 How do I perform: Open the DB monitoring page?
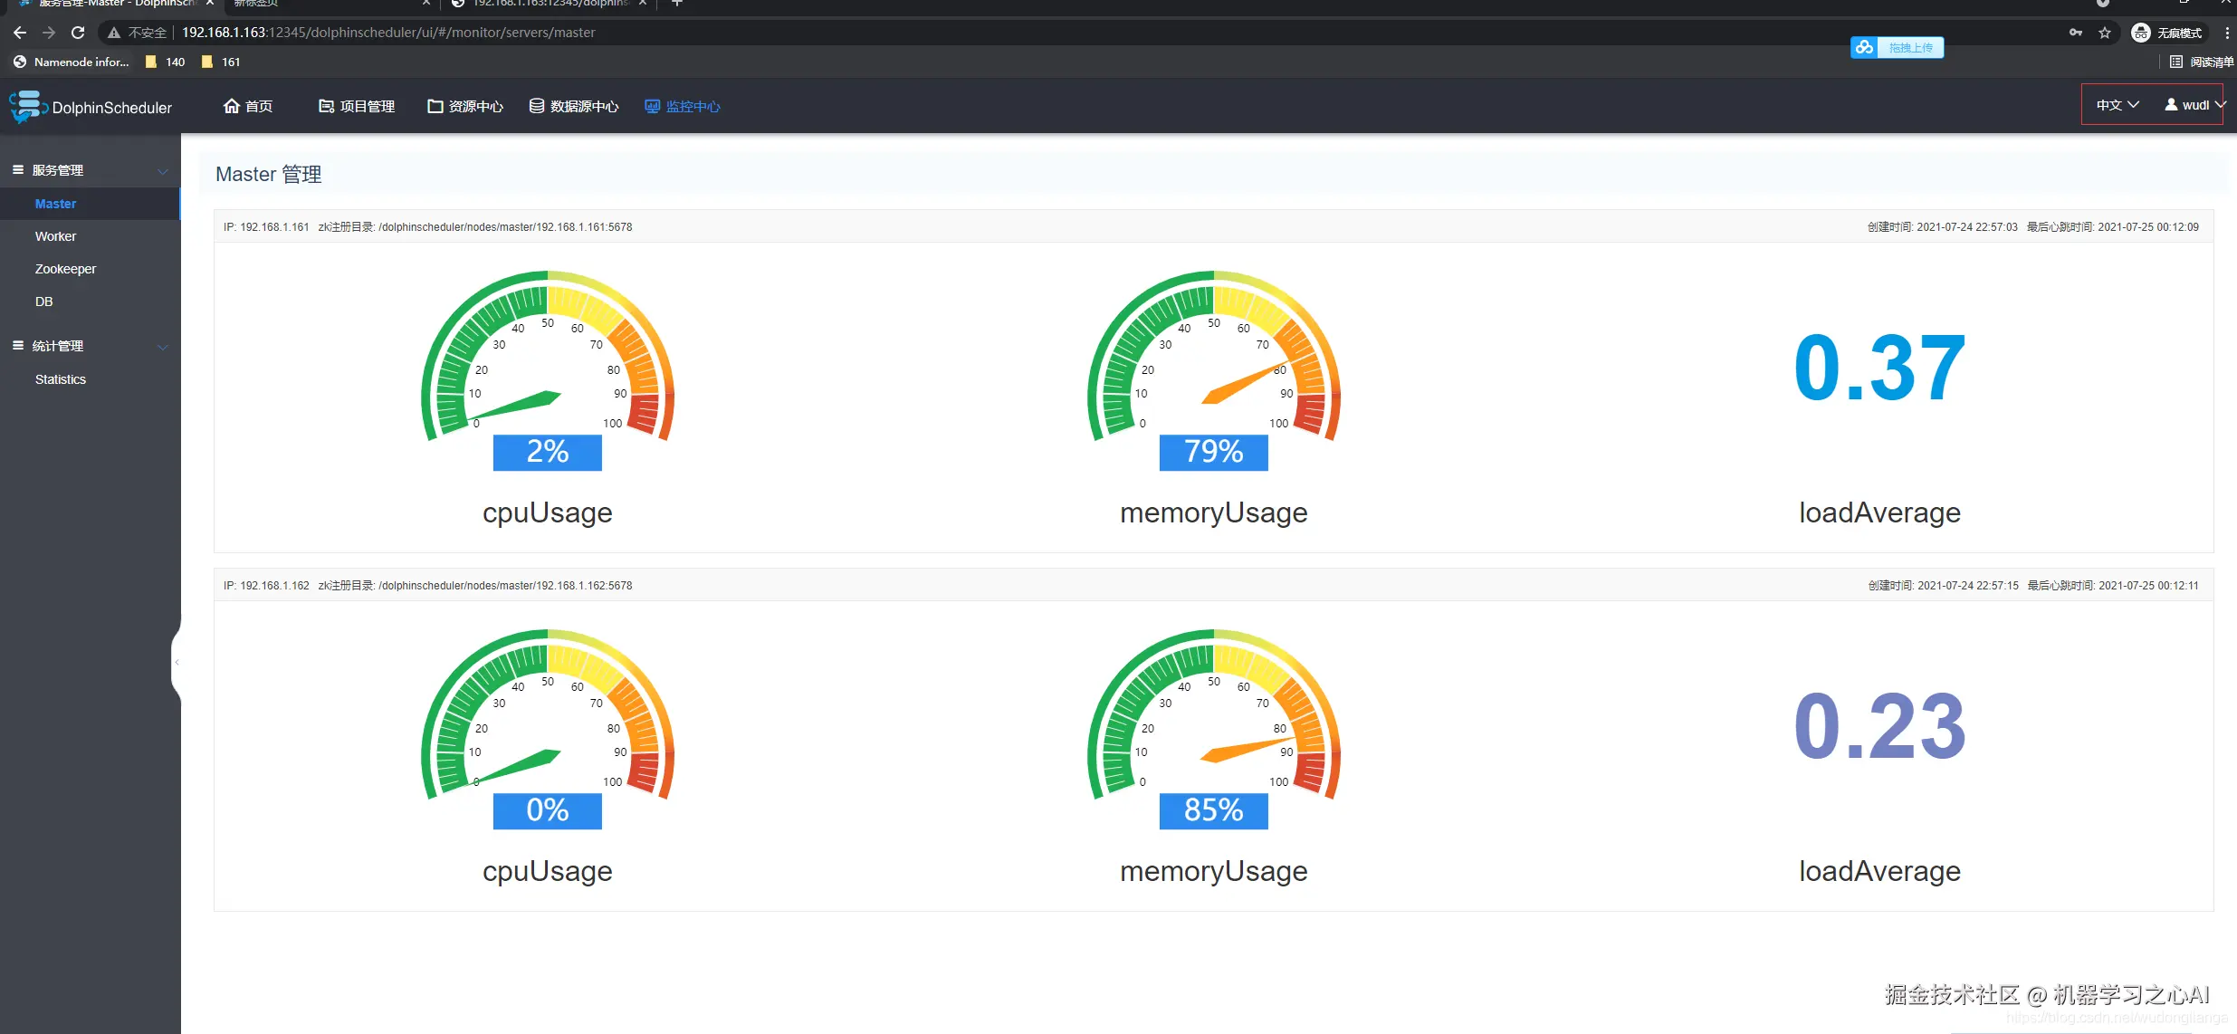(x=43, y=302)
